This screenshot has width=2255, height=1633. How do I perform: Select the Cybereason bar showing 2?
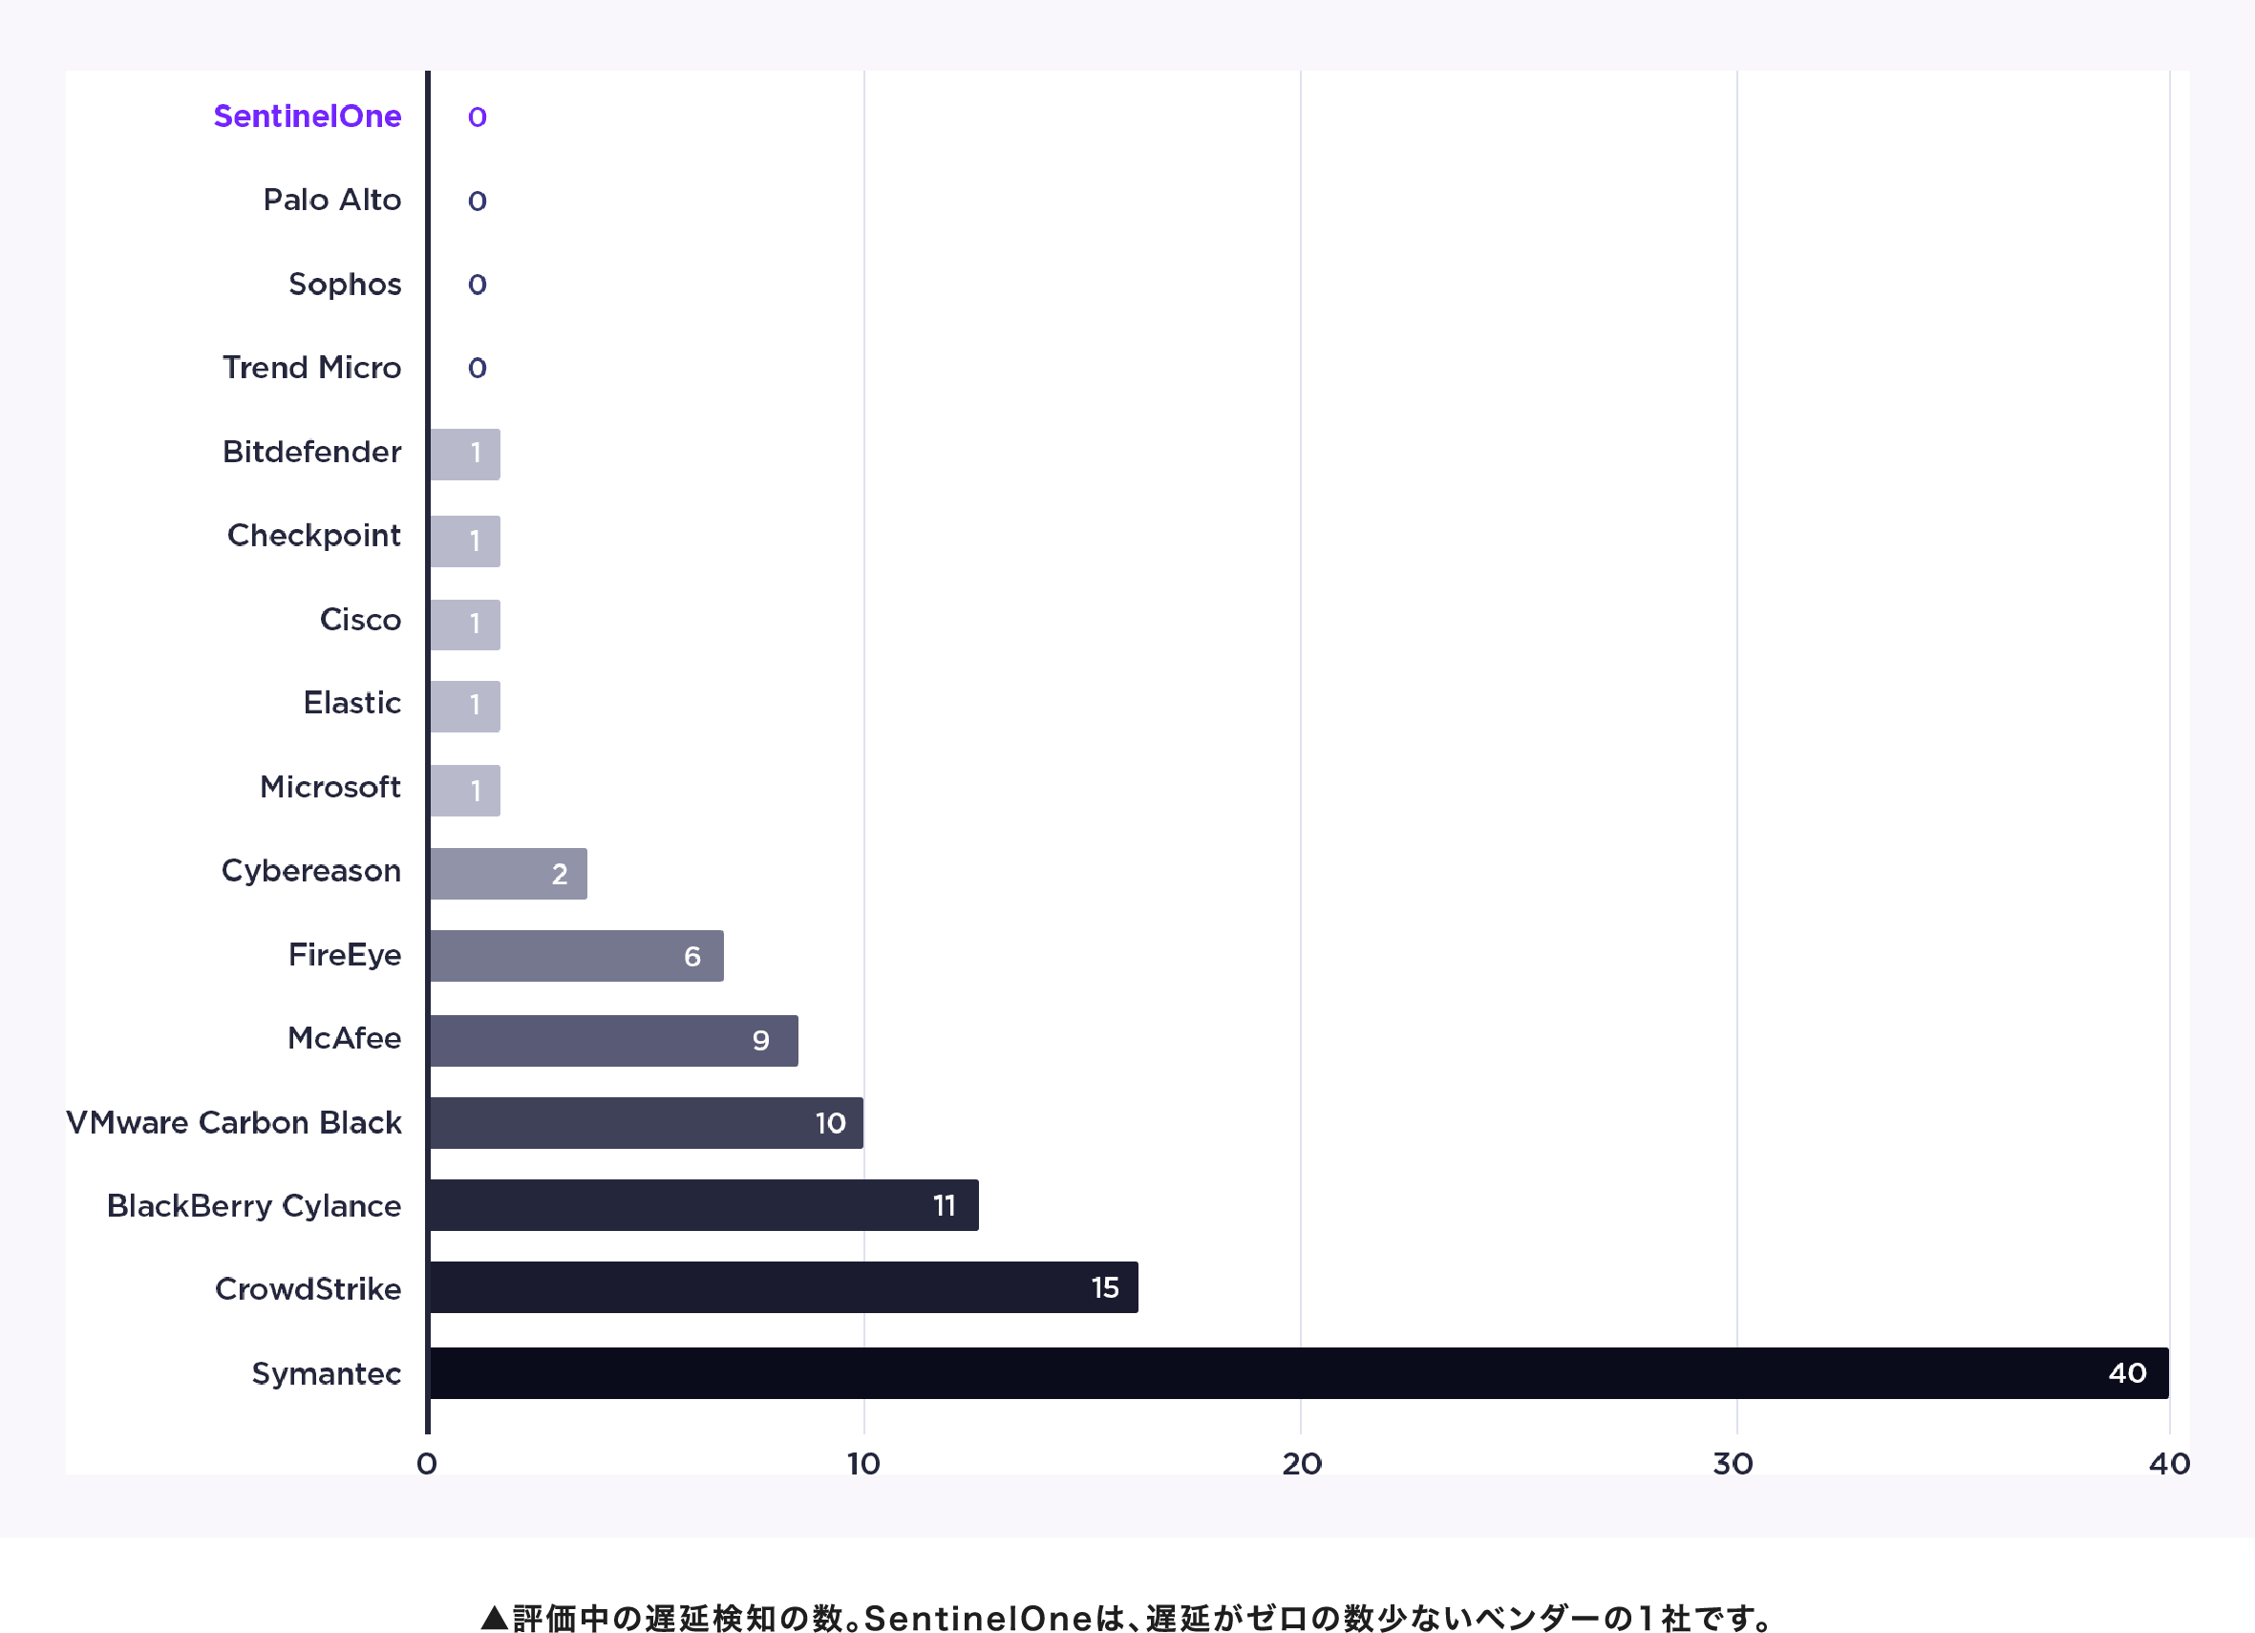pos(508,874)
